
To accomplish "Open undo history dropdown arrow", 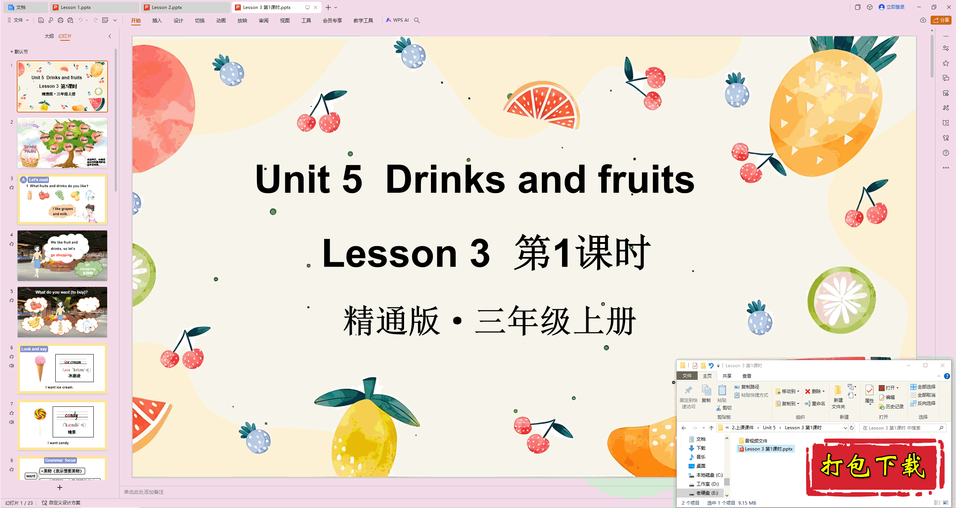I will (x=87, y=20).
